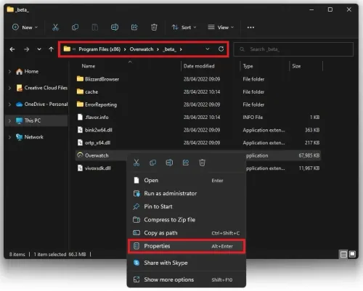The image size is (363, 291).
Task: Open the Sort dropdown menu
Action: [x=184, y=28]
